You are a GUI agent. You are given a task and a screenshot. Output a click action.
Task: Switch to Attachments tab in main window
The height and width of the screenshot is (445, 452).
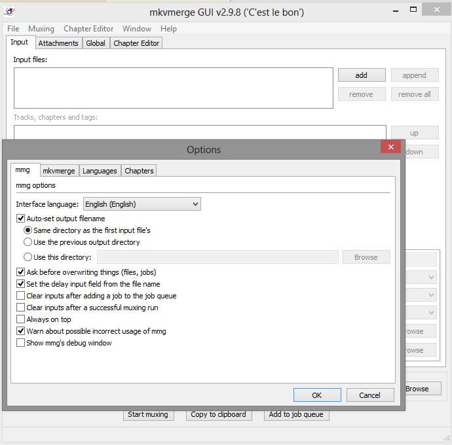coord(58,43)
